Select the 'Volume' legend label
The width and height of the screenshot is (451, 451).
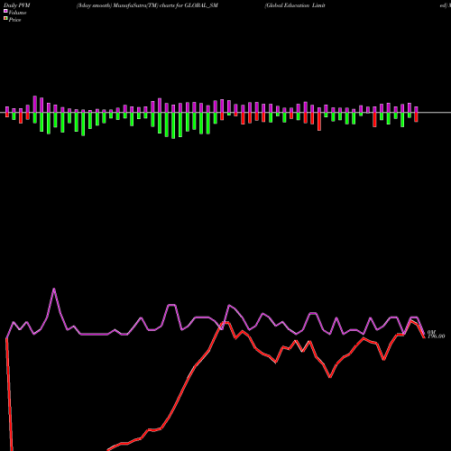pos(17,13)
